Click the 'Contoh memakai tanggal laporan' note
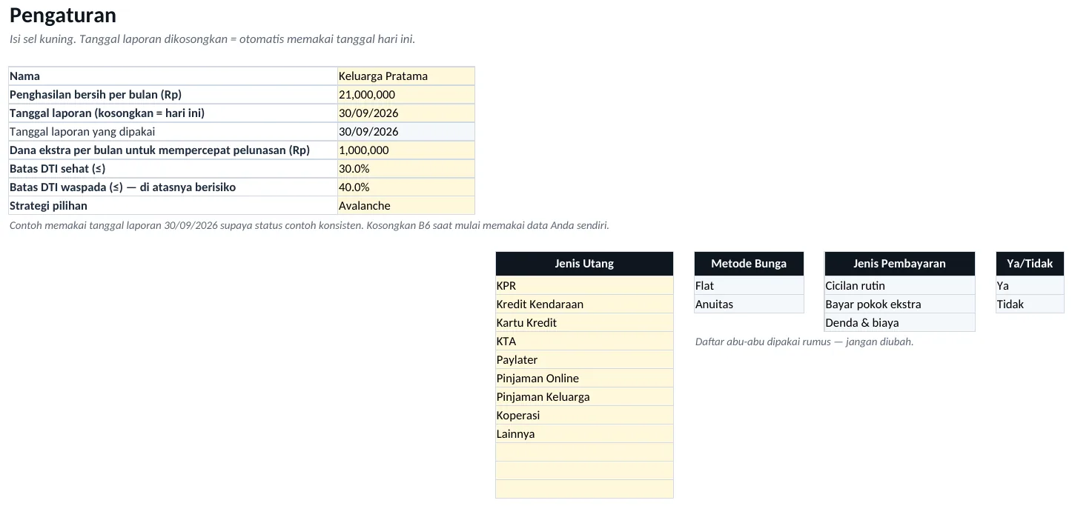 pos(309,225)
